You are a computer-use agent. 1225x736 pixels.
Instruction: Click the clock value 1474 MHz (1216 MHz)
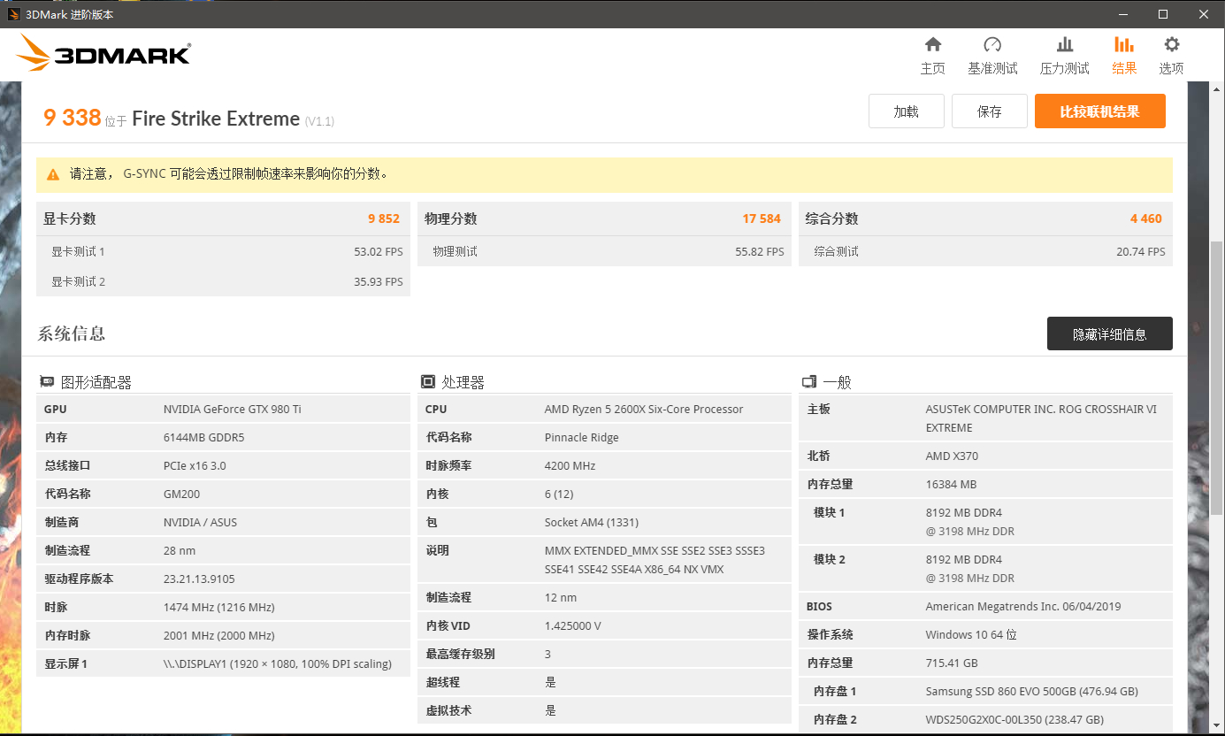219,607
